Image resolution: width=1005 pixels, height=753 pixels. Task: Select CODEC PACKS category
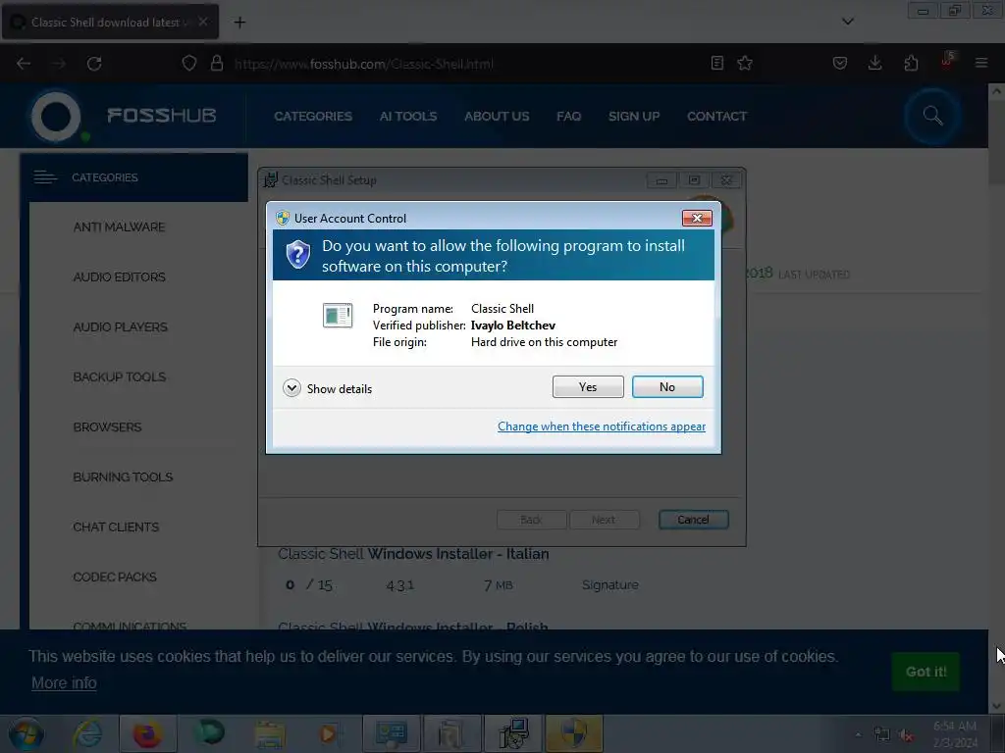[x=115, y=577]
